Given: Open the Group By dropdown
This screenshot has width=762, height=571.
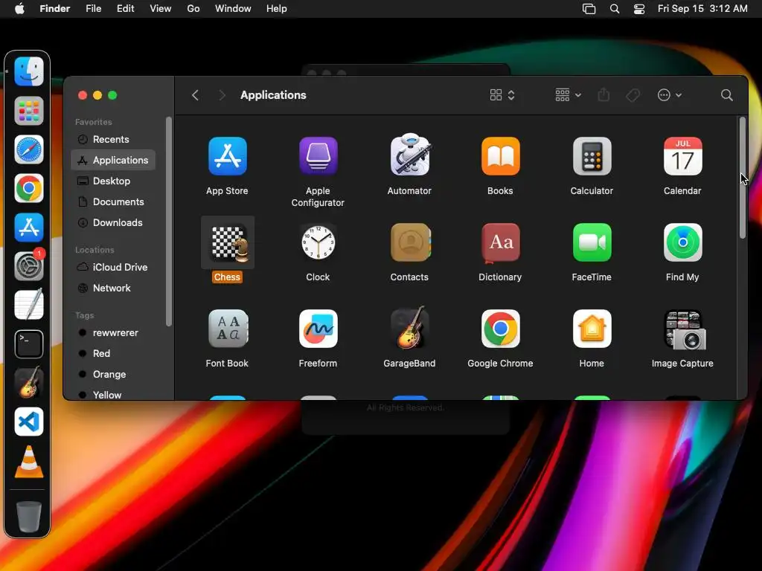Looking at the screenshot, I should click(x=568, y=95).
